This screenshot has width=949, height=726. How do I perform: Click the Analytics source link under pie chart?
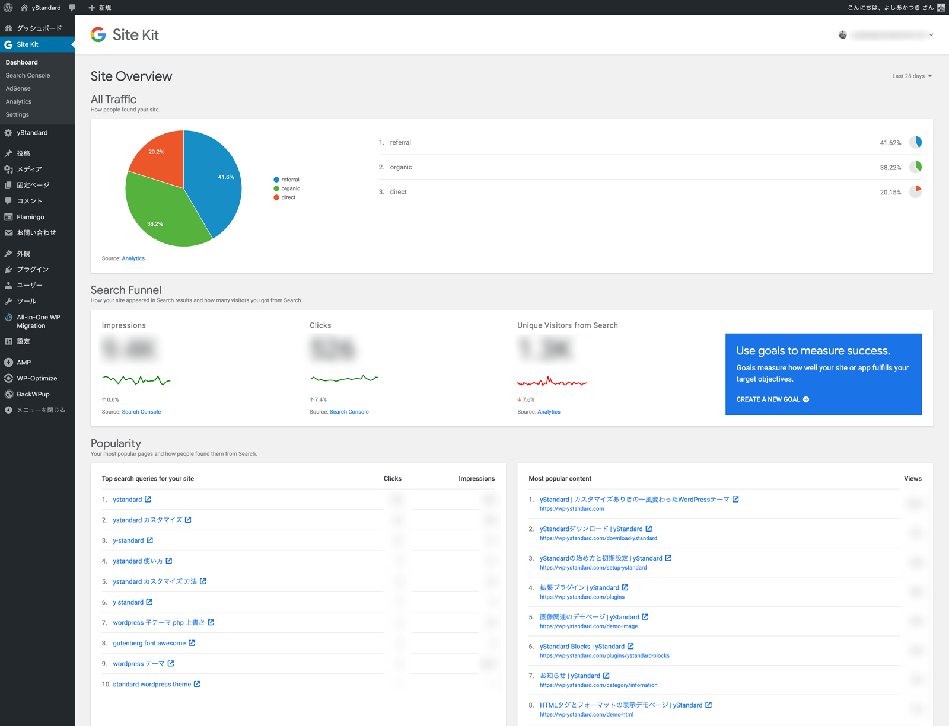[133, 258]
